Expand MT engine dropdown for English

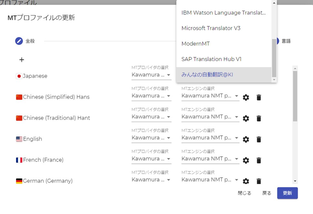[210, 138]
